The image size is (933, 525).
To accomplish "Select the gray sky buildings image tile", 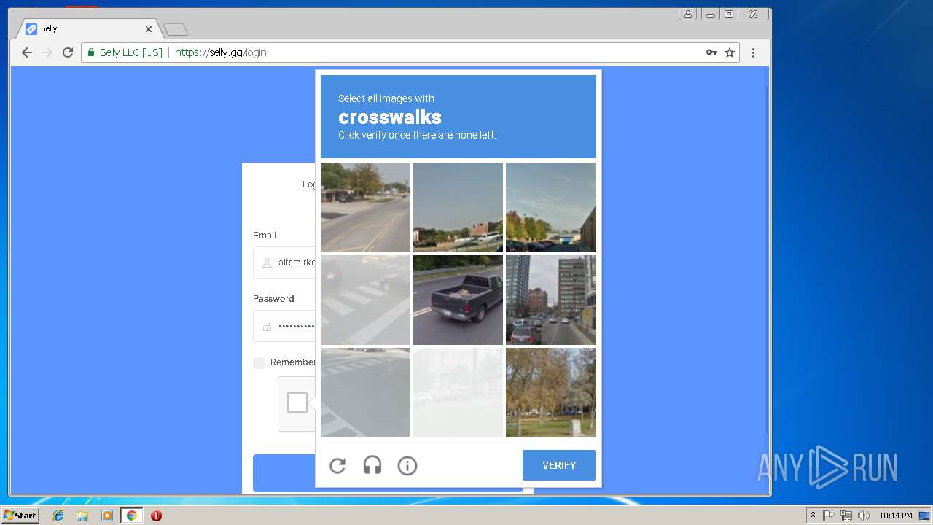I will click(458, 207).
